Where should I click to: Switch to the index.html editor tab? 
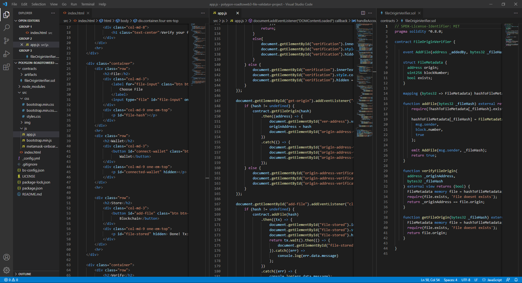tap(76, 13)
